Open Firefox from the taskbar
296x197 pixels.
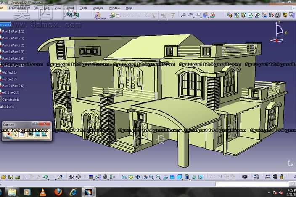tap(58, 192)
